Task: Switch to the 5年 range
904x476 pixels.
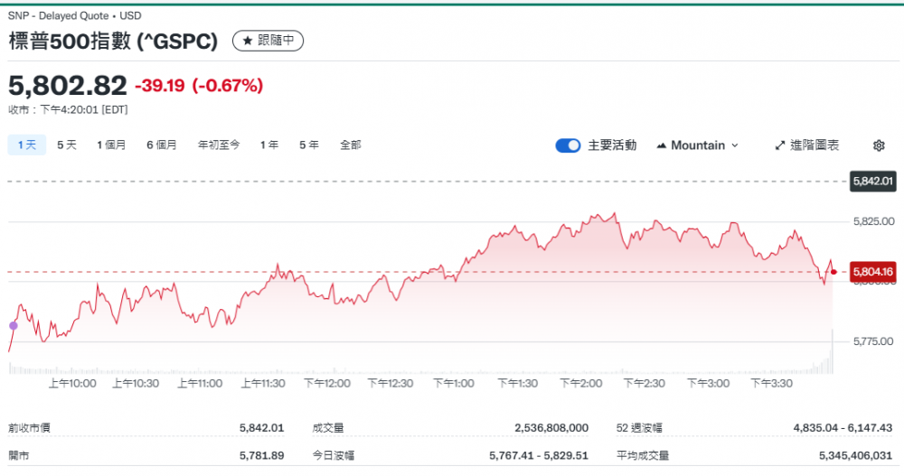Action: (x=309, y=145)
